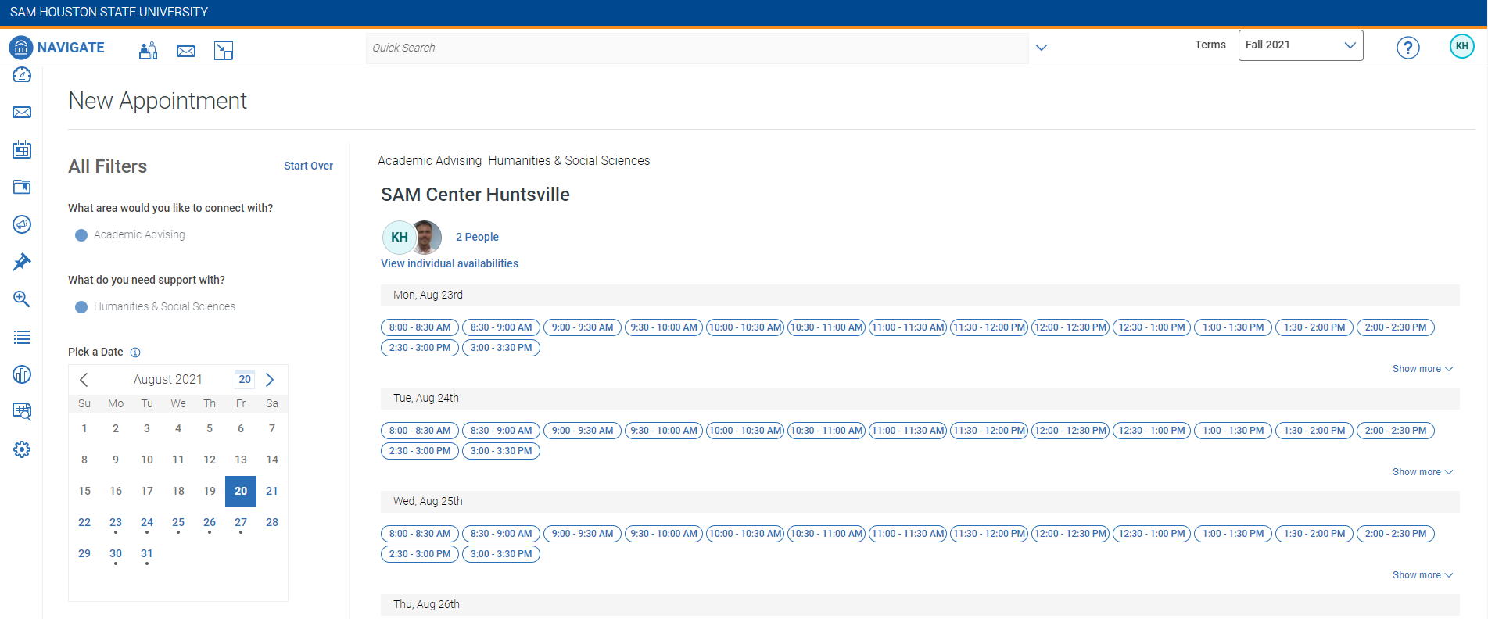Expand Show more under Mon, Aug 23rd
1488x619 pixels.
pos(1422,369)
